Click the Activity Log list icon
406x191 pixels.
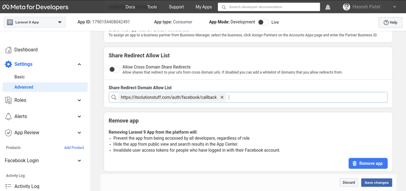tap(8, 186)
